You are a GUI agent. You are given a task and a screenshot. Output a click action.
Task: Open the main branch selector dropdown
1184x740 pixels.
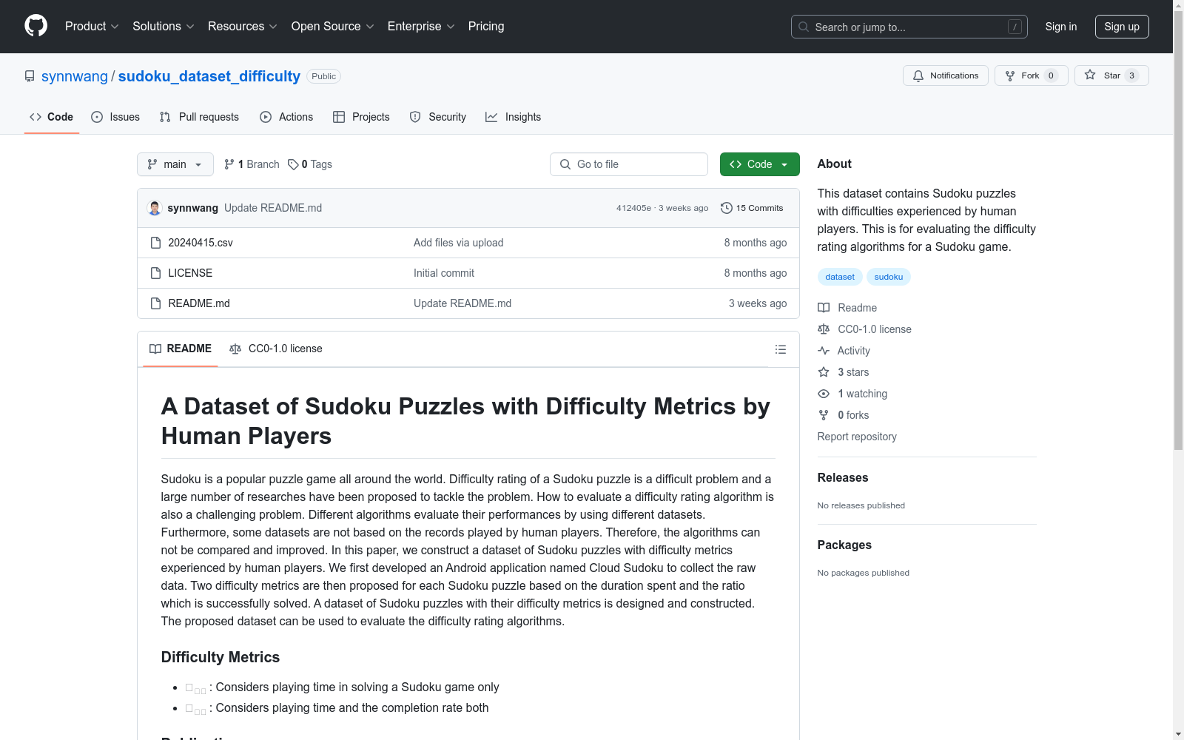coord(175,164)
